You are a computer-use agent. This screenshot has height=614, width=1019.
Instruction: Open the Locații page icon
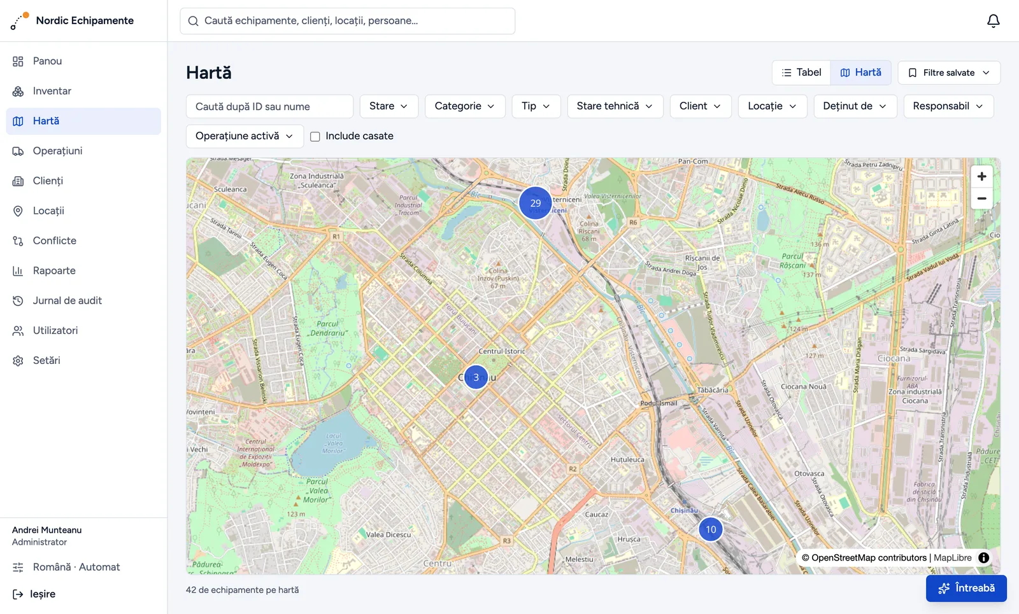18,211
